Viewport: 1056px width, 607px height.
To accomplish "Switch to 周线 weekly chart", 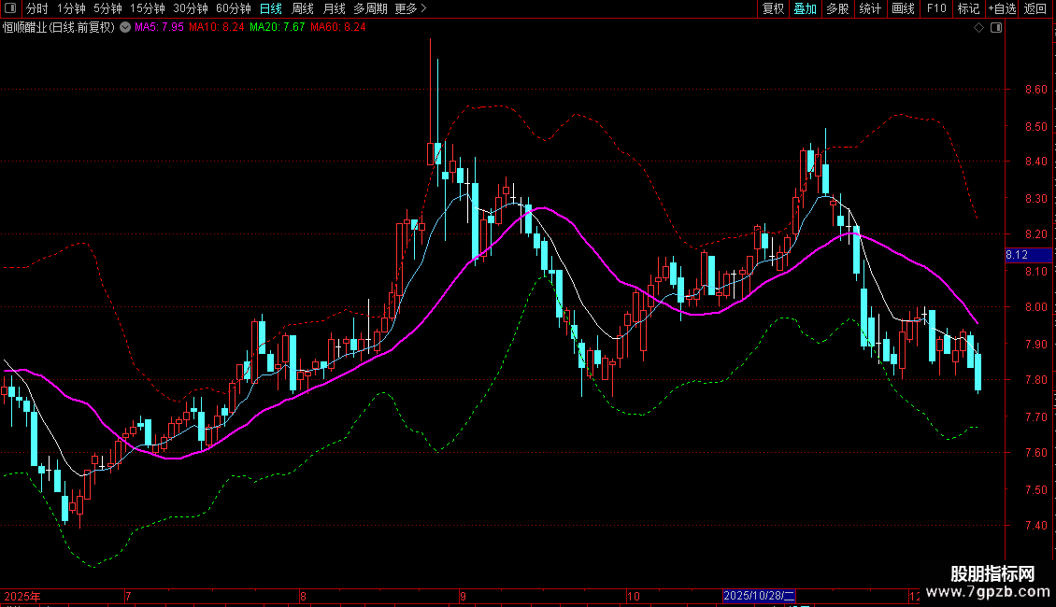I will tap(303, 8).
